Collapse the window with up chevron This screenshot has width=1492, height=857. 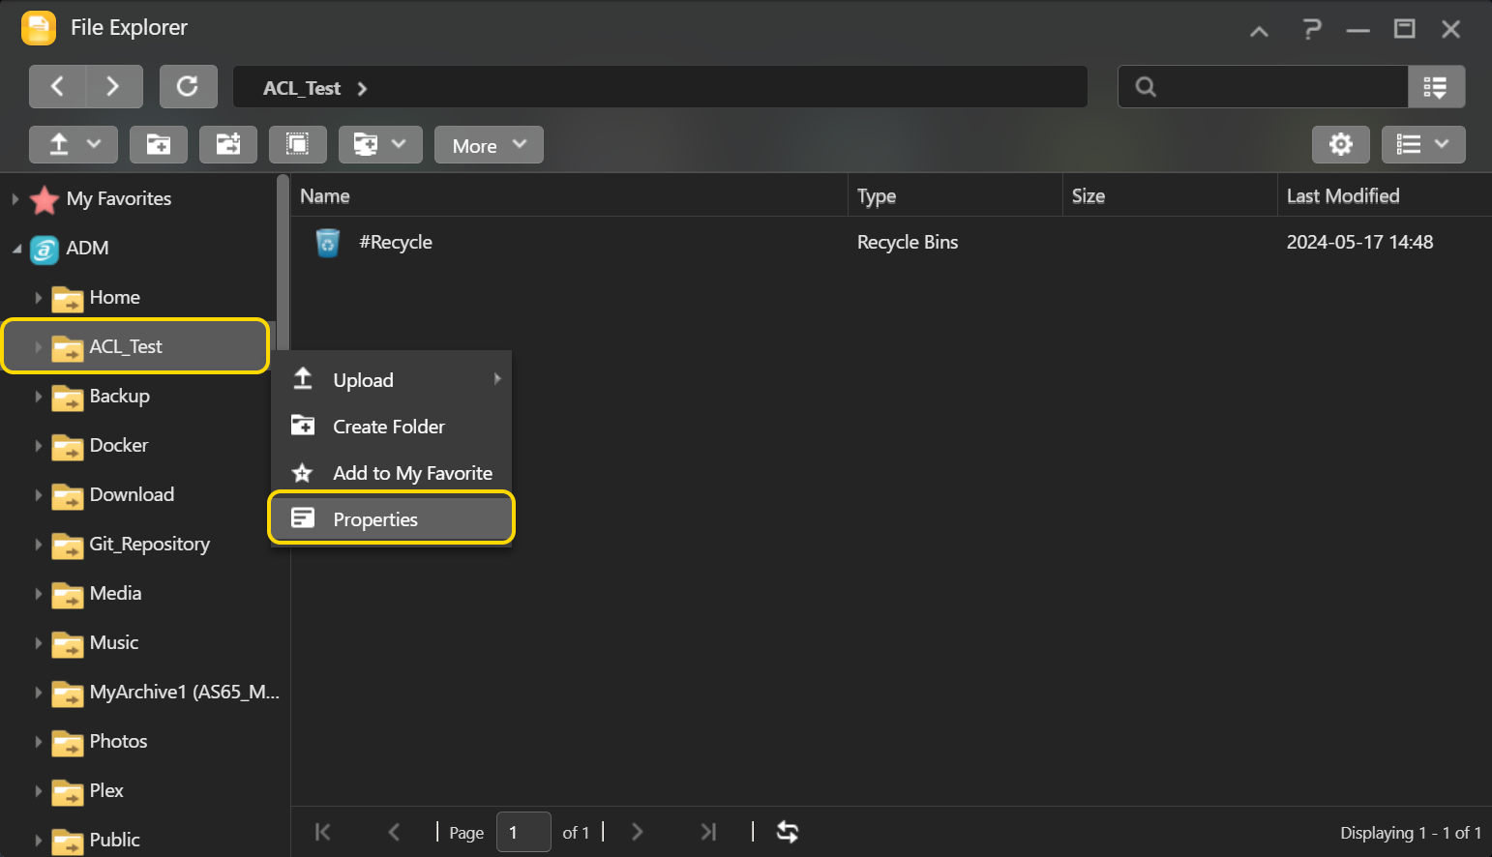(1259, 31)
